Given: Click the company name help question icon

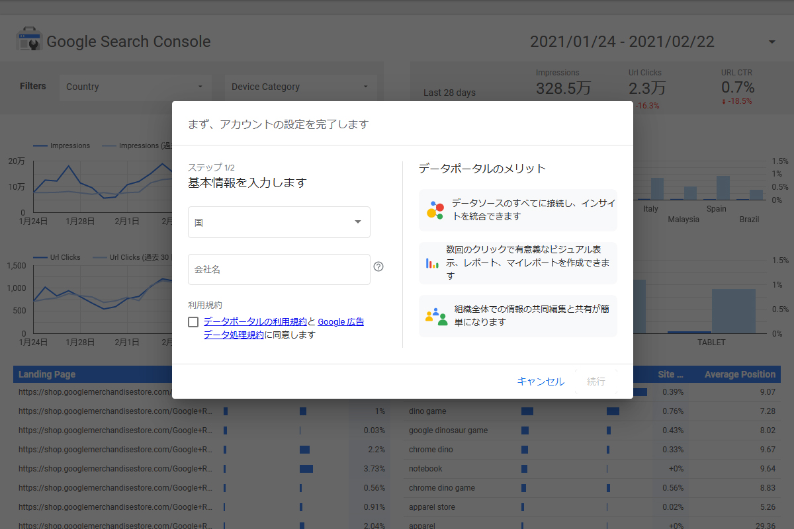Looking at the screenshot, I should tap(378, 266).
